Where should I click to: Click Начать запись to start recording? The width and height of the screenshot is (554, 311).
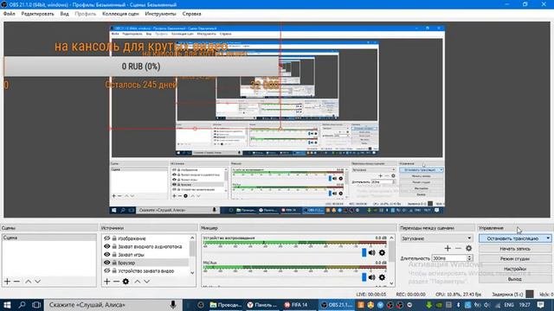515,249
